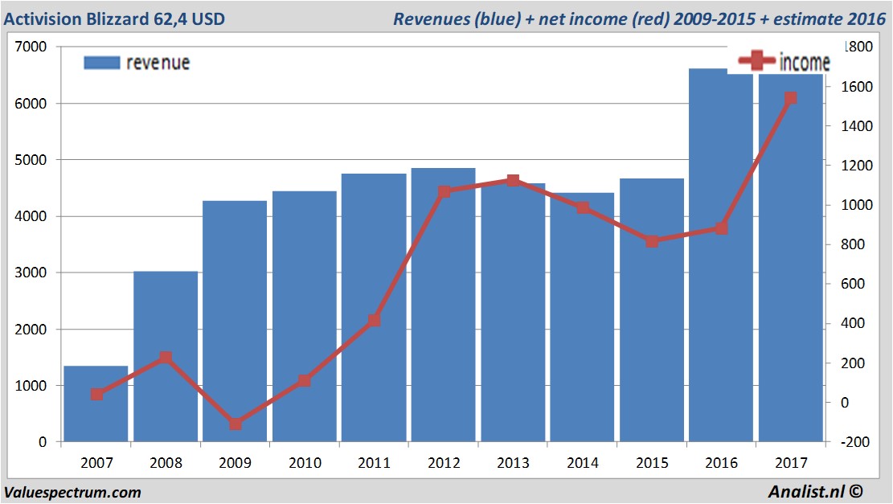893x504 pixels.
Task: Click the 'Analist.nl ©' footer text
Action: [815, 491]
